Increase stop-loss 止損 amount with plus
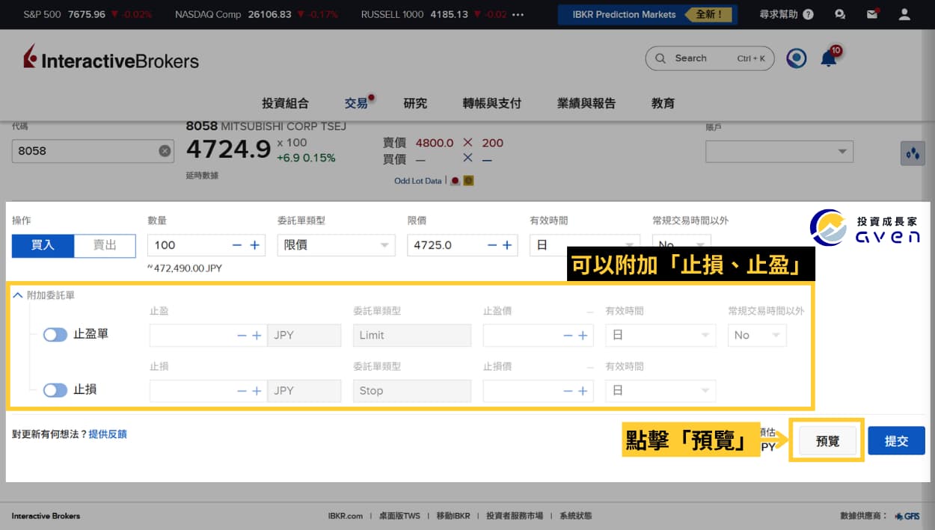The image size is (935, 530). (257, 391)
